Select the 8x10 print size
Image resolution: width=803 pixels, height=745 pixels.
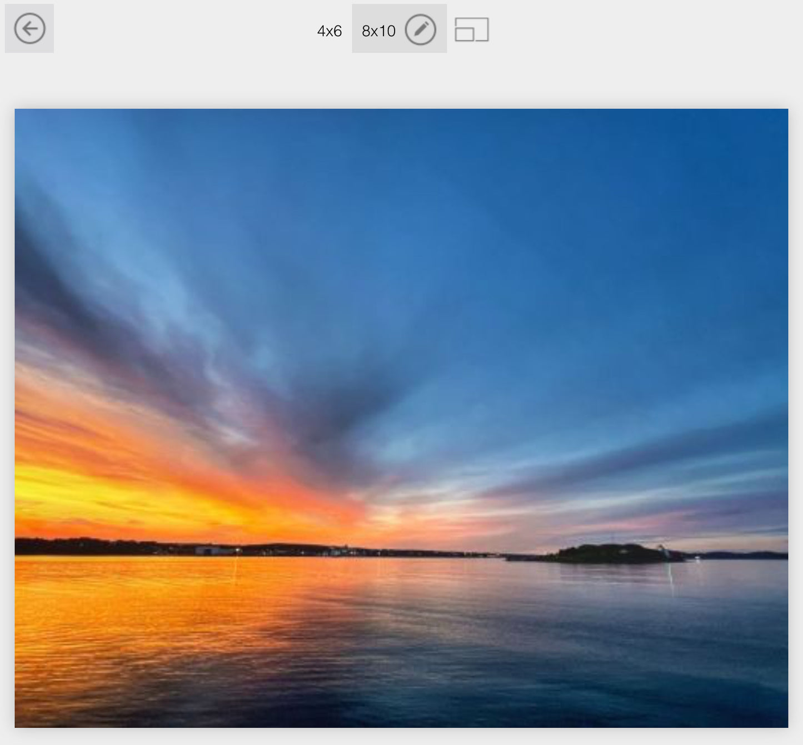coord(378,31)
